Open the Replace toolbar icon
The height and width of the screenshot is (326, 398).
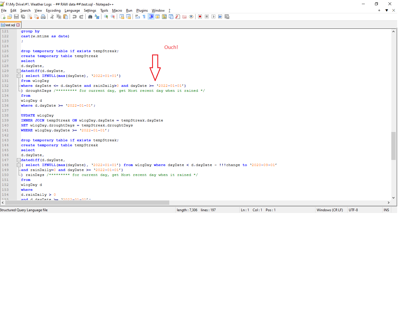pyautogui.click(x=97, y=17)
